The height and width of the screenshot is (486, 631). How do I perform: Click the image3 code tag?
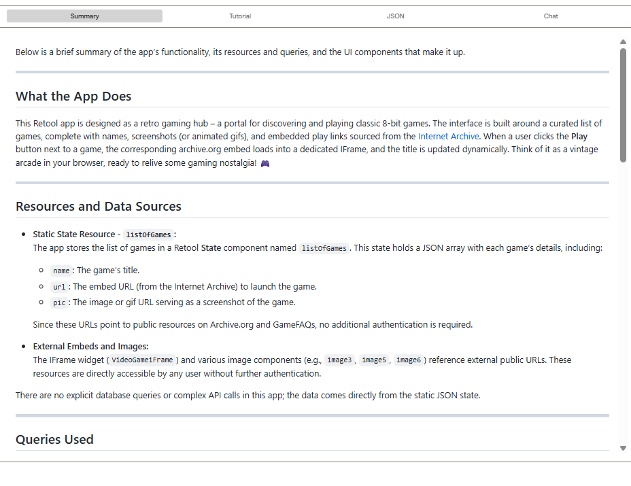(x=339, y=360)
